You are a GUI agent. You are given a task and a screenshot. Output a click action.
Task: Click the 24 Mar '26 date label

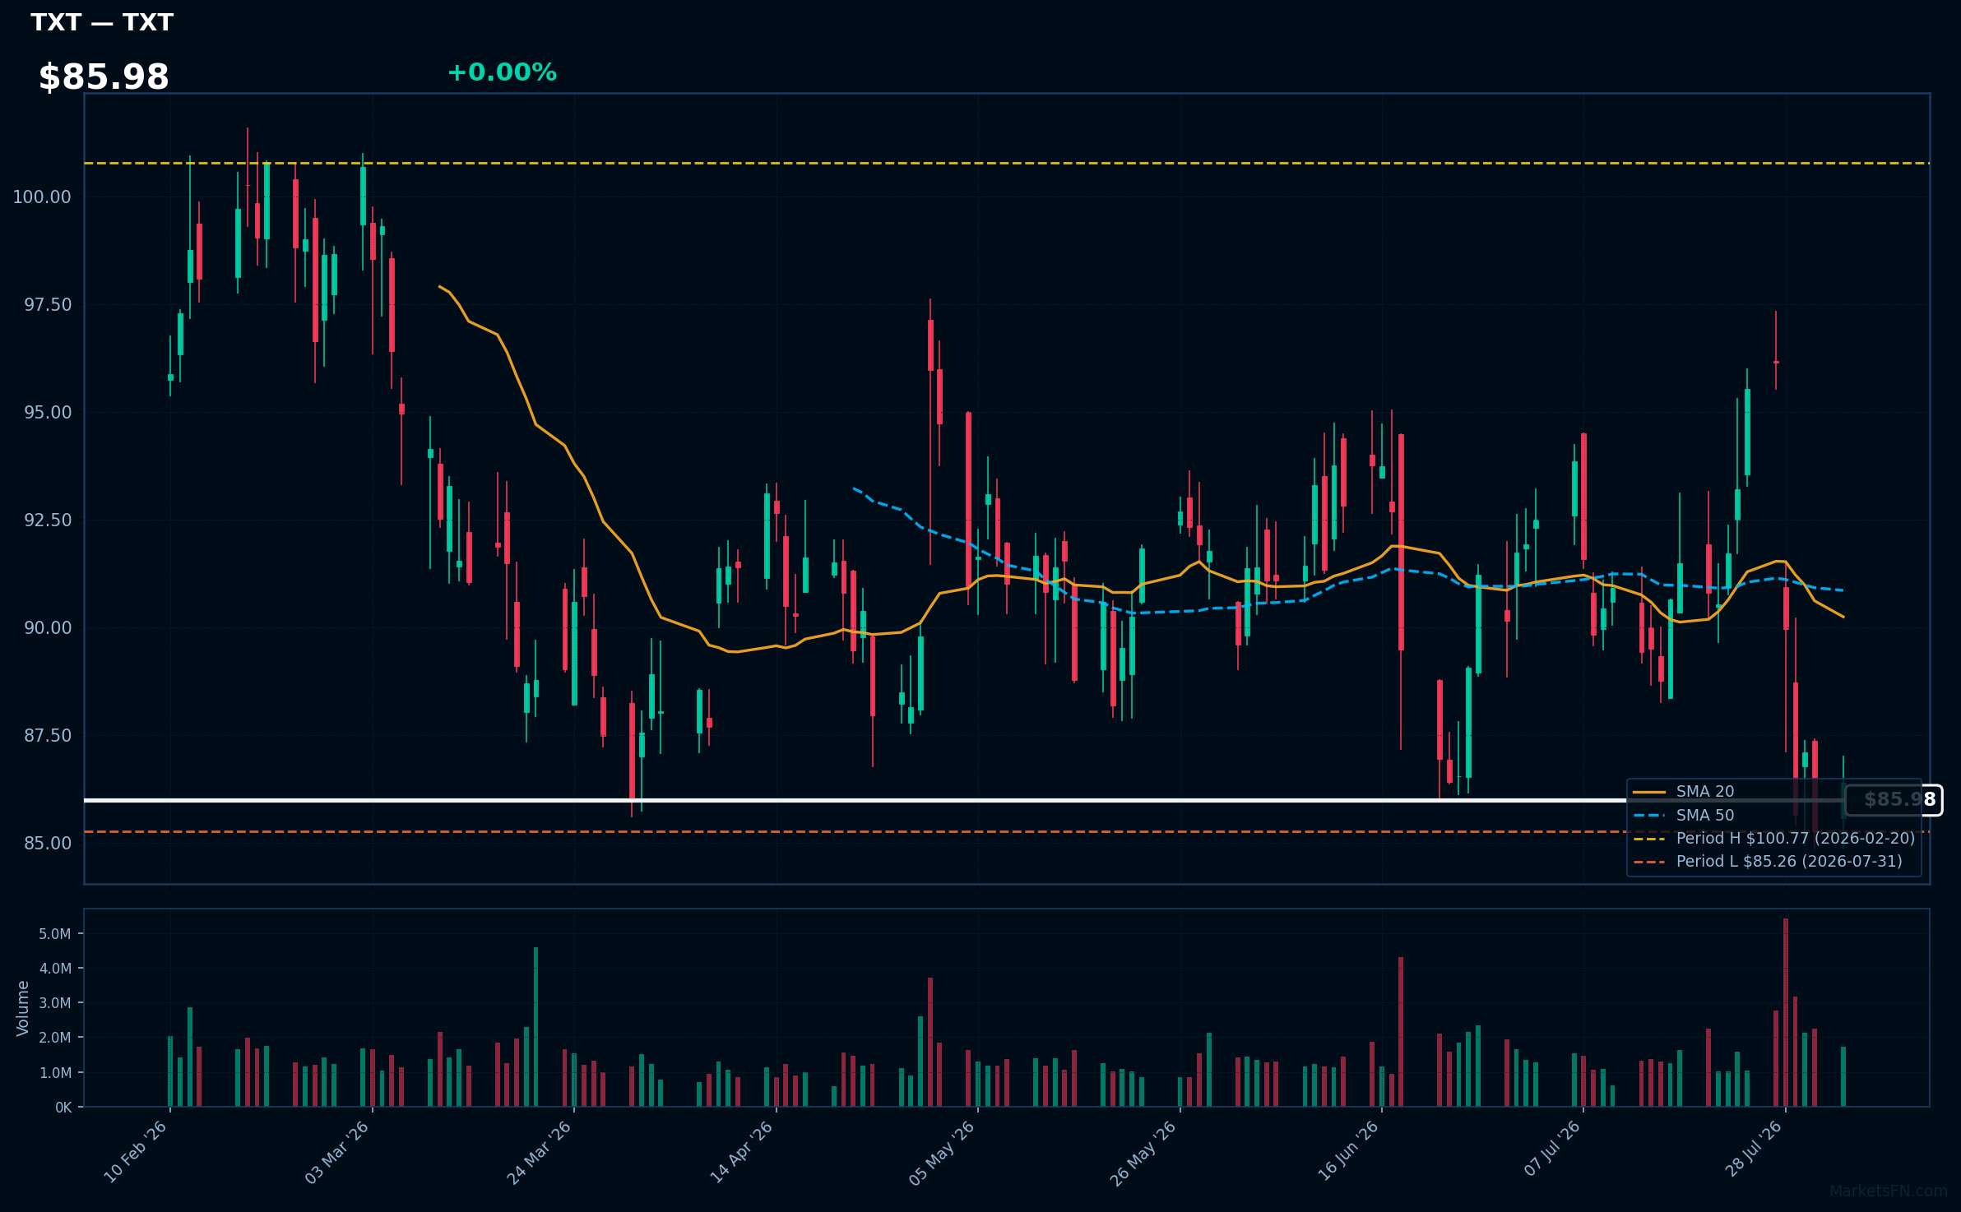pos(539,1152)
